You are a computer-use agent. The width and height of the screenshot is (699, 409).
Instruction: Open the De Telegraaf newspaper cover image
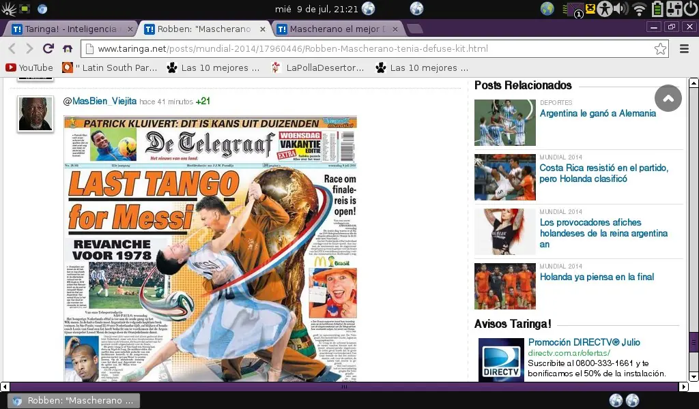pos(210,248)
